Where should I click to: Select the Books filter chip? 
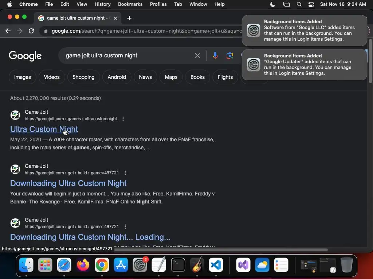[x=197, y=77]
